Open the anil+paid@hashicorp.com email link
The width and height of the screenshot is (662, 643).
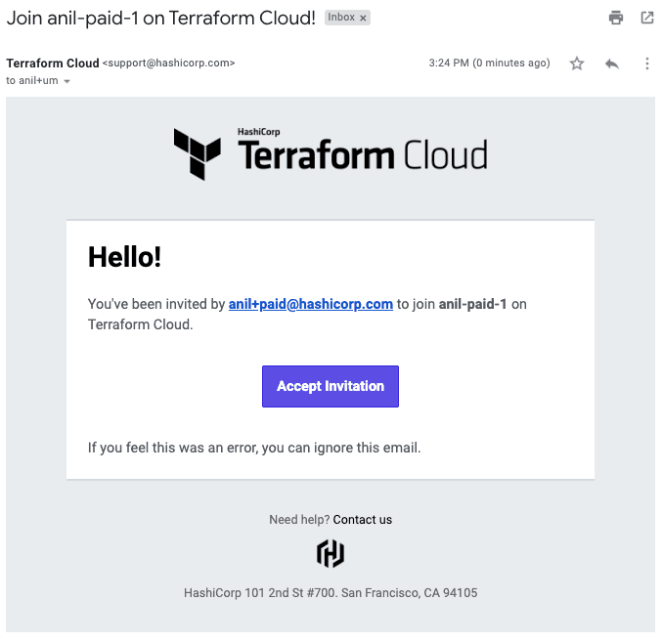[x=311, y=304]
